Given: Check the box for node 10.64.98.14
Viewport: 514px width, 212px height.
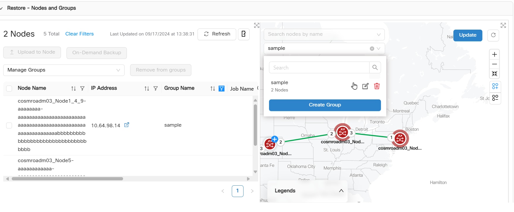Looking at the screenshot, I should point(9,125).
